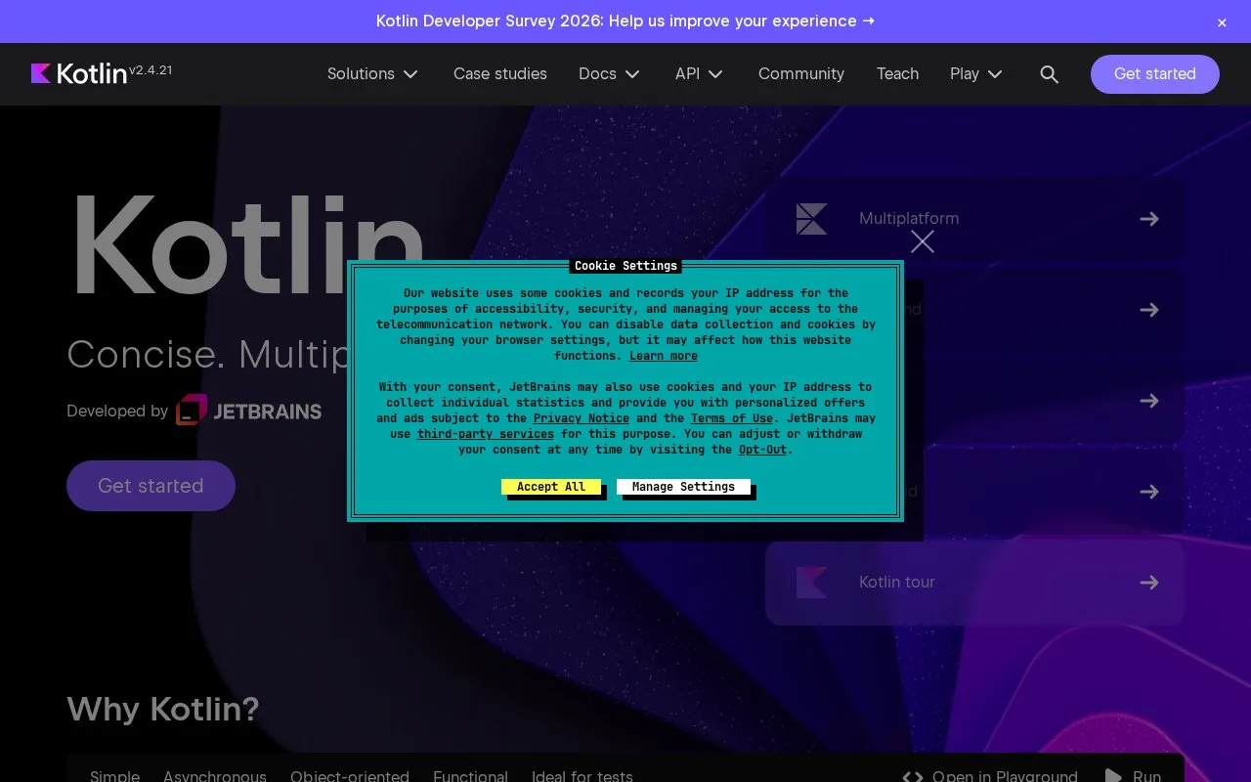The width and height of the screenshot is (1251, 782).
Task: Select the Object-oriented code tab
Action: click(x=350, y=776)
